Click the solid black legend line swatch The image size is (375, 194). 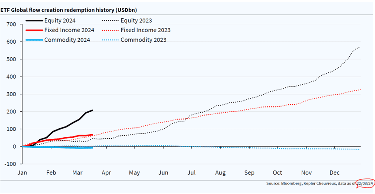point(34,20)
